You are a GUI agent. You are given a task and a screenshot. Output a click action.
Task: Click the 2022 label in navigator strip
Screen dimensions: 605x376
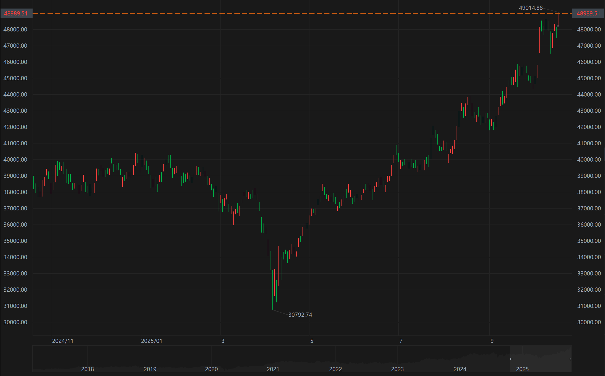pyautogui.click(x=335, y=369)
